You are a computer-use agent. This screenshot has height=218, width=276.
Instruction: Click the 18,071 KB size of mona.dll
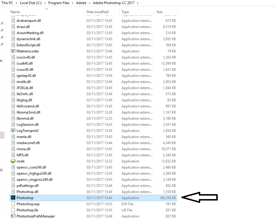point(168,149)
